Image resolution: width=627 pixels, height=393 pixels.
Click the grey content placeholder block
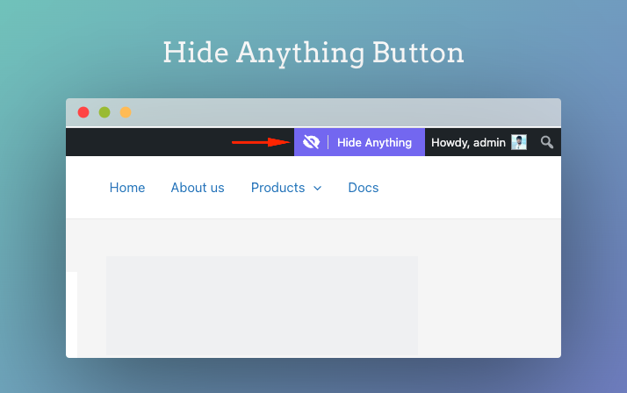click(x=262, y=305)
